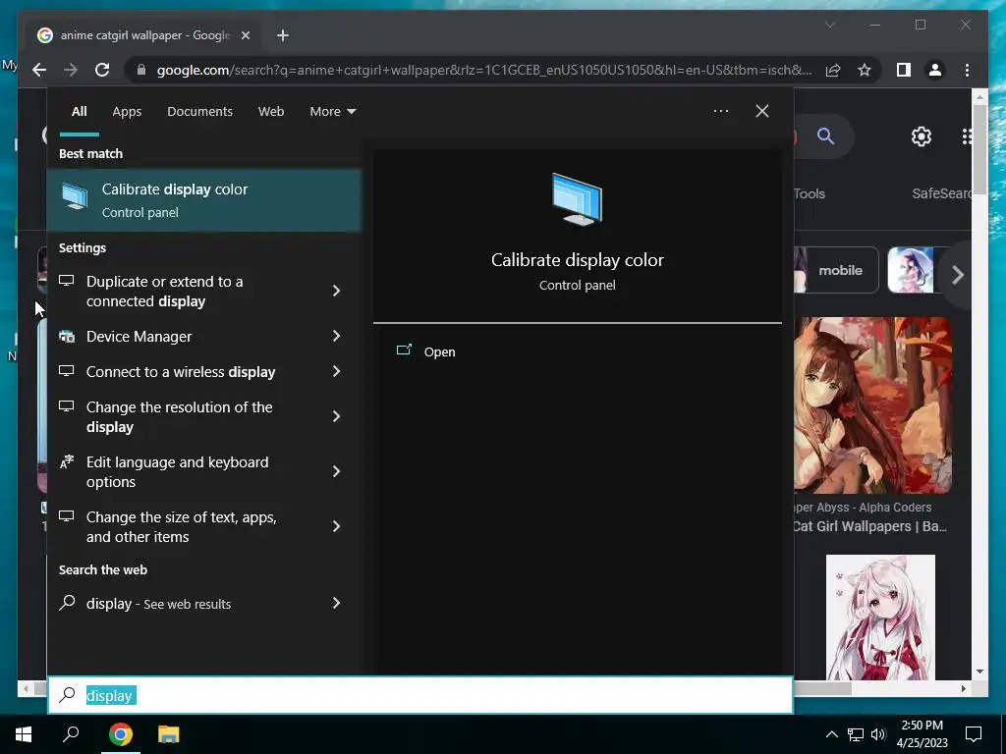Viewport: 1006px width, 754px height.
Task: Open the Cat Girl Wallpapers link
Action: [x=869, y=526]
